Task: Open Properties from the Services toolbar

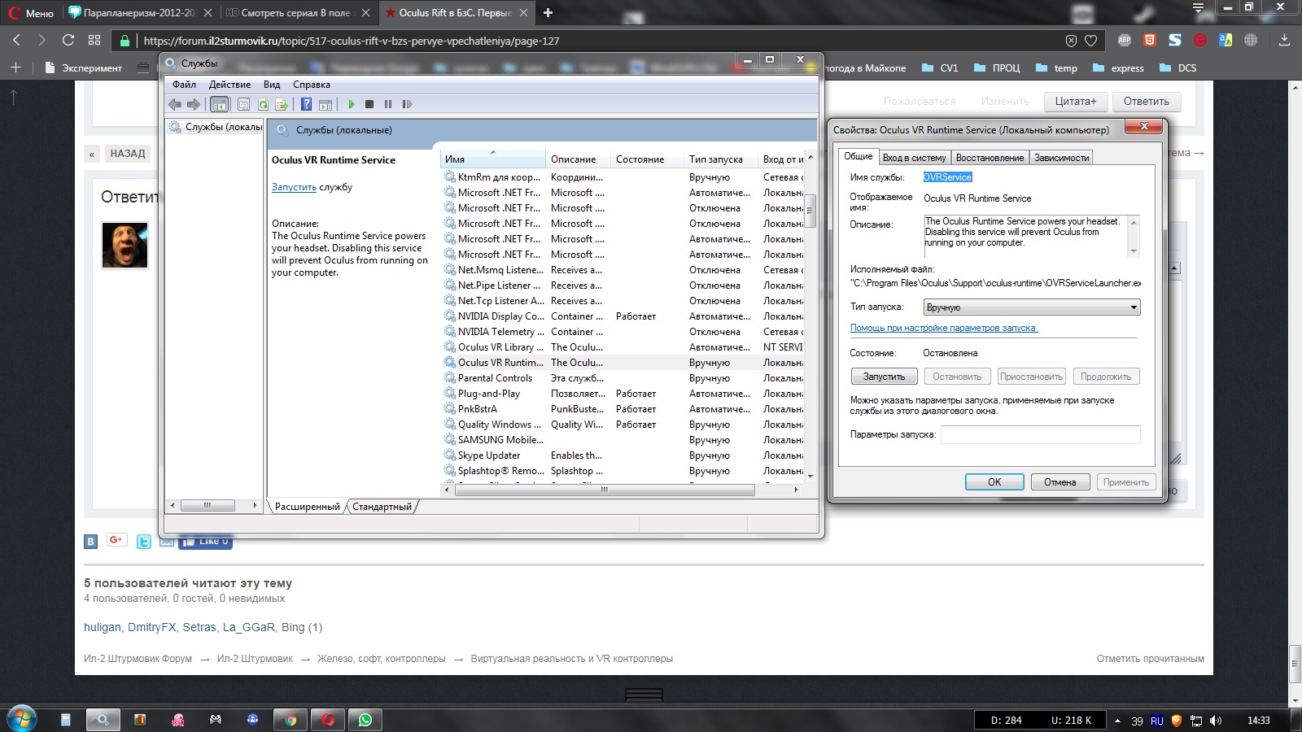Action: tap(243, 104)
